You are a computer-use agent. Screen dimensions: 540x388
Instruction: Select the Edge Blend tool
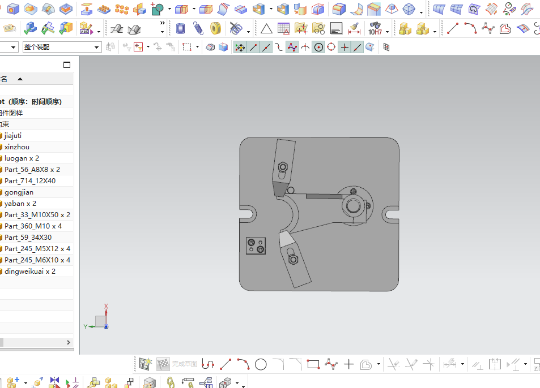coord(339,9)
